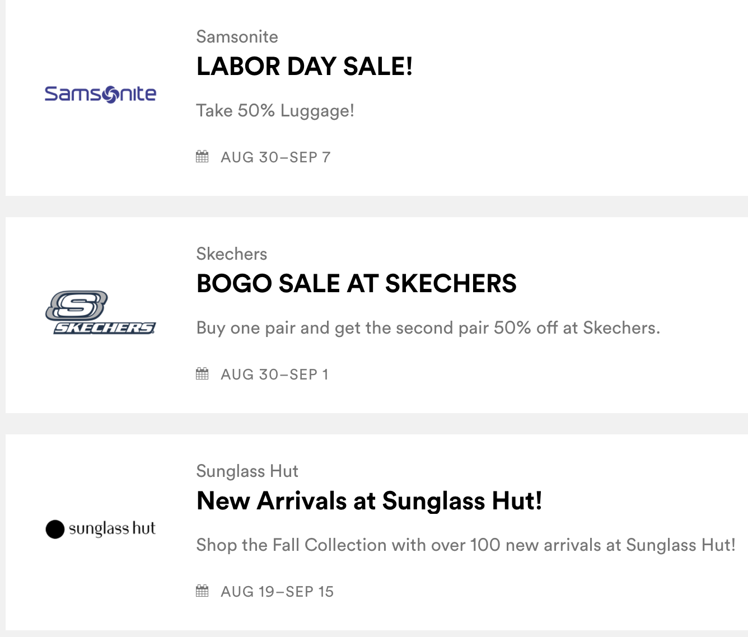This screenshot has width=748, height=637.
Task: Click the AUG 19–SEP 15 date range
Action: click(277, 592)
